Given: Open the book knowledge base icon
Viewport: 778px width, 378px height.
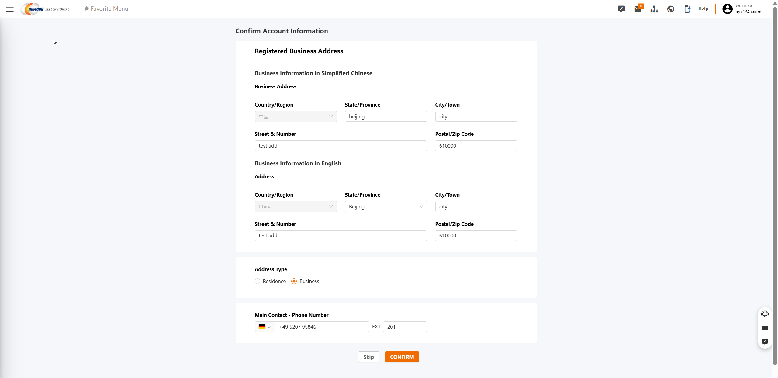Looking at the screenshot, I should [765, 328].
